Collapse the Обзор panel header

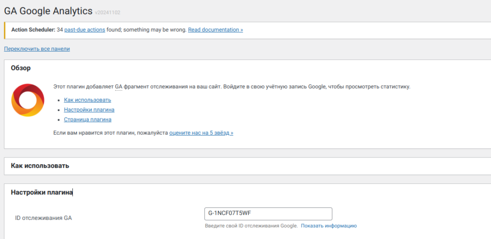(x=21, y=68)
